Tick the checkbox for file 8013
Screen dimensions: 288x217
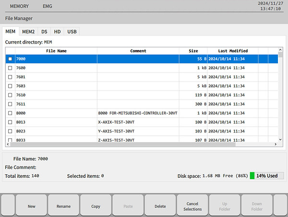(x=10, y=122)
